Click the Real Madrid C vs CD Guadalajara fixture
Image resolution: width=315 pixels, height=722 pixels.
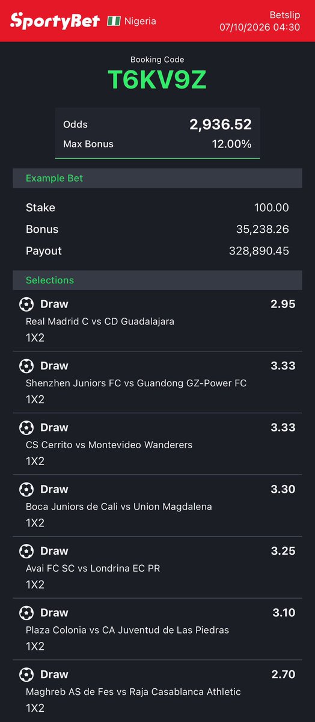[x=100, y=321]
